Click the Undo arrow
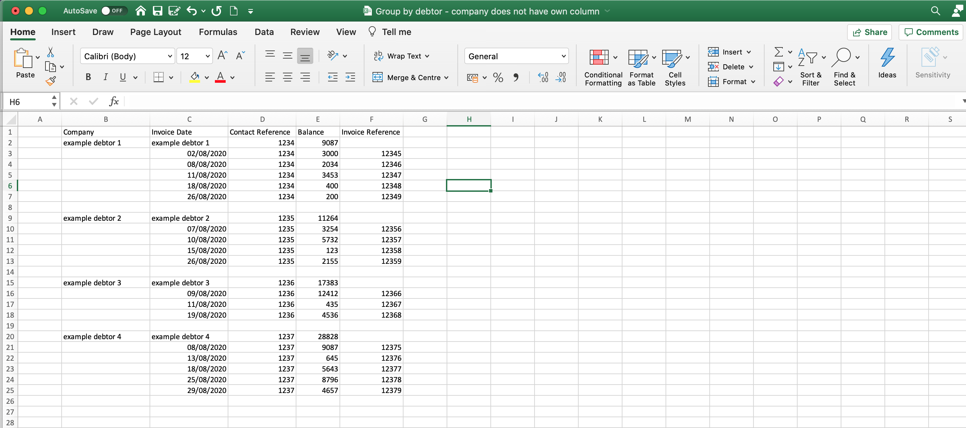The height and width of the screenshot is (428, 966). [x=191, y=11]
